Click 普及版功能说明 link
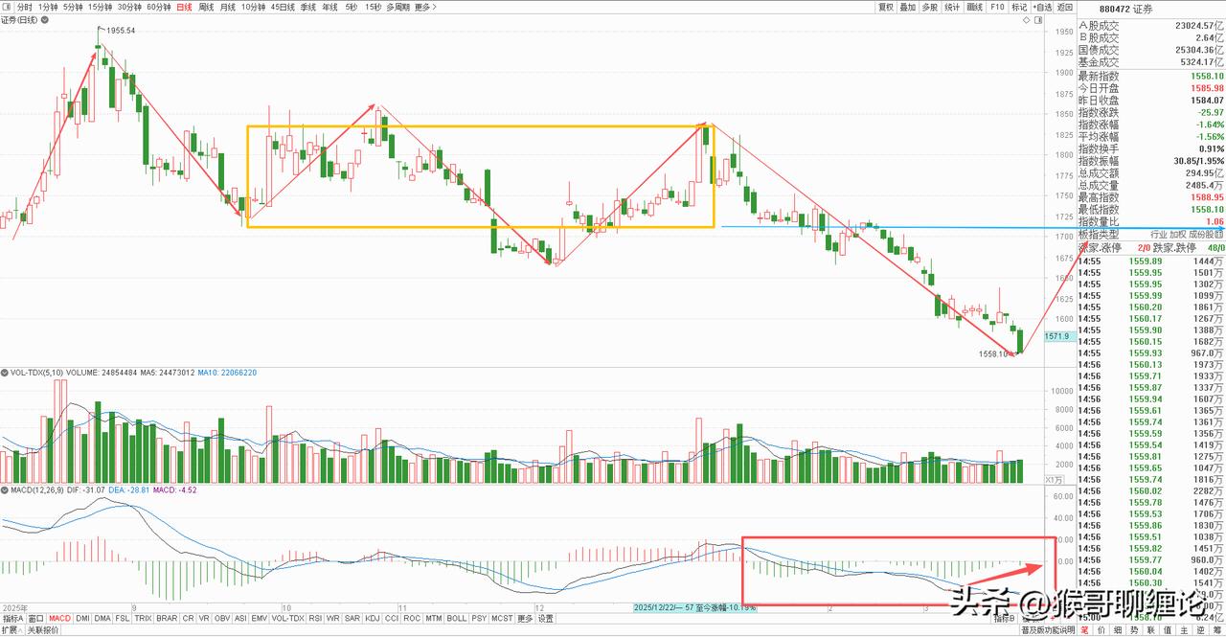 click(x=1047, y=630)
